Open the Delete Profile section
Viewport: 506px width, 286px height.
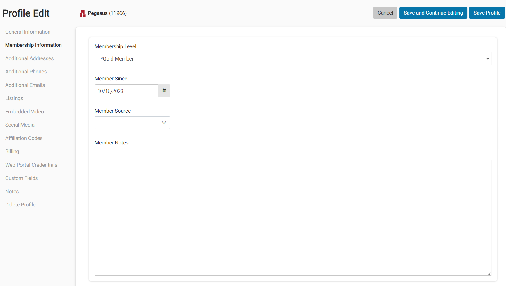20,204
